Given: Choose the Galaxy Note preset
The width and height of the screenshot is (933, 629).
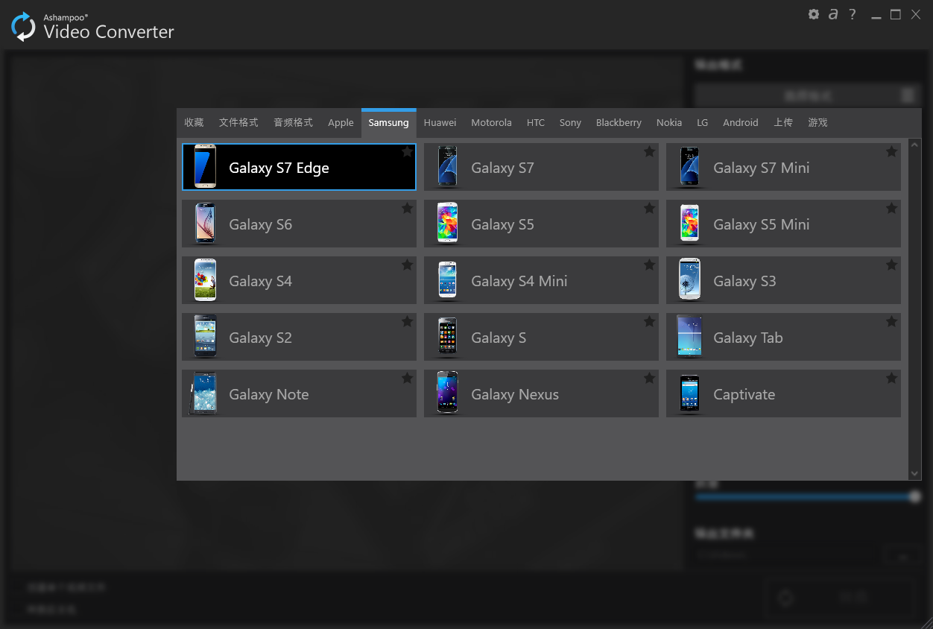Looking at the screenshot, I should coord(298,393).
